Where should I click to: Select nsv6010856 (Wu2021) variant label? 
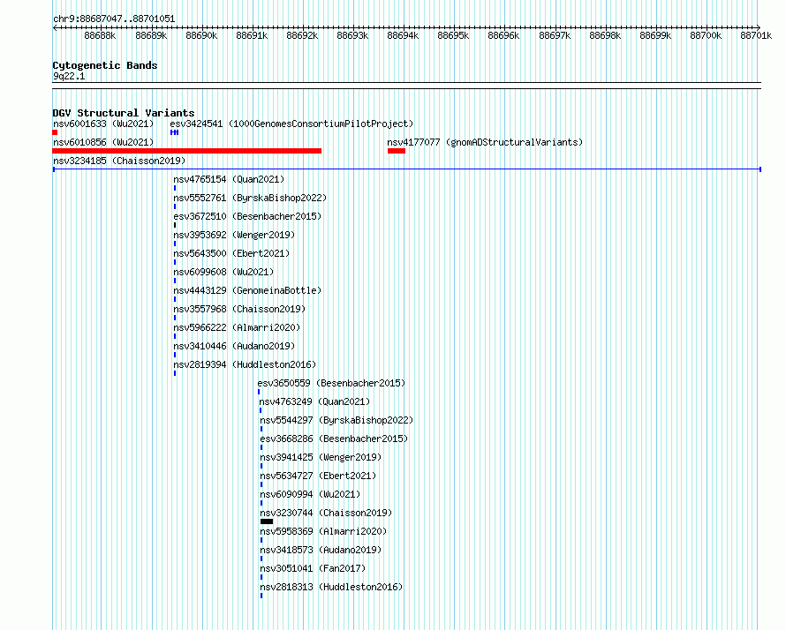(103, 142)
